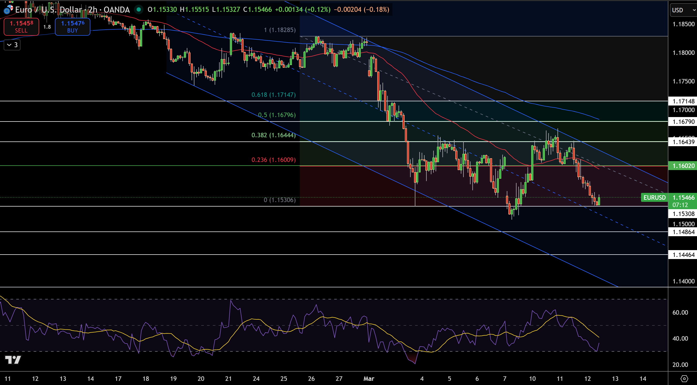
Task: Click the Fibonacci 0.618 (1.17147) label
Action: click(x=273, y=95)
